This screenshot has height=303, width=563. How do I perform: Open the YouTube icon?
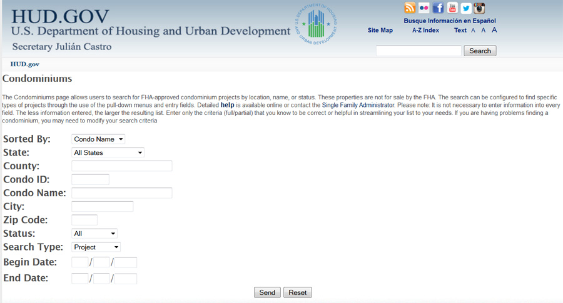(x=452, y=8)
